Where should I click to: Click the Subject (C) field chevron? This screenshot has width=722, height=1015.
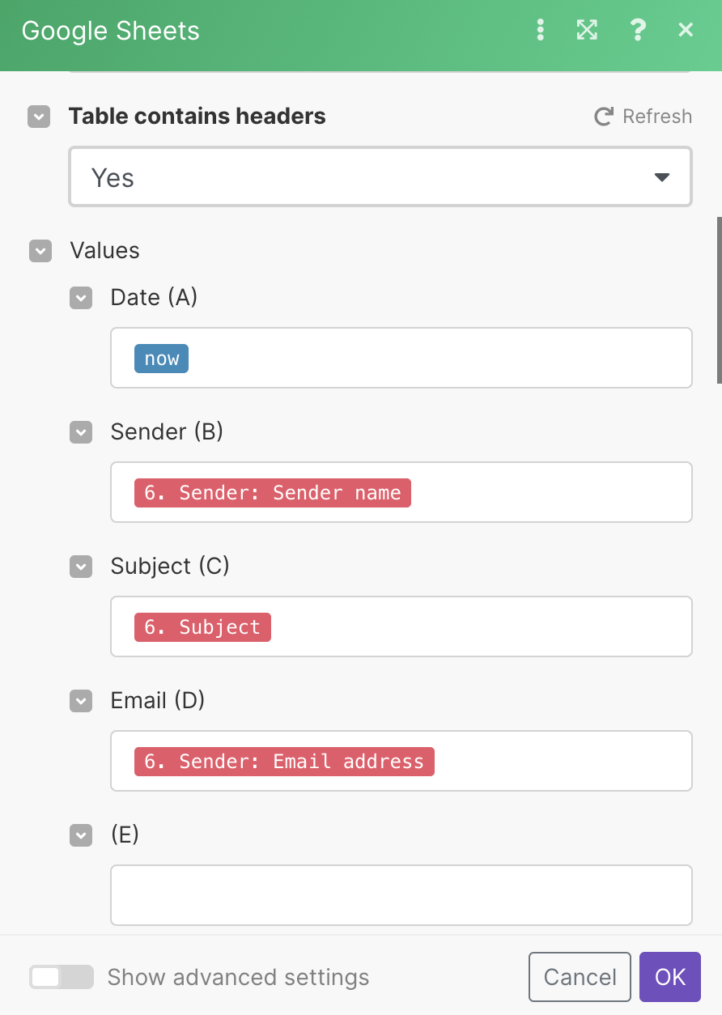[81, 567]
